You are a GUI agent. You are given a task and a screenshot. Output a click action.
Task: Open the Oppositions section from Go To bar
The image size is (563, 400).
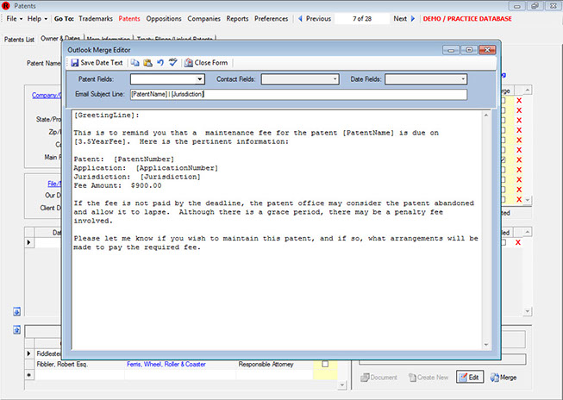click(x=164, y=18)
